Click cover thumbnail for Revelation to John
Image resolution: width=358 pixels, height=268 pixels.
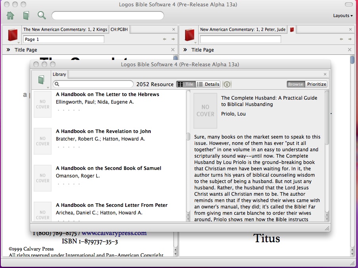coord(43,141)
